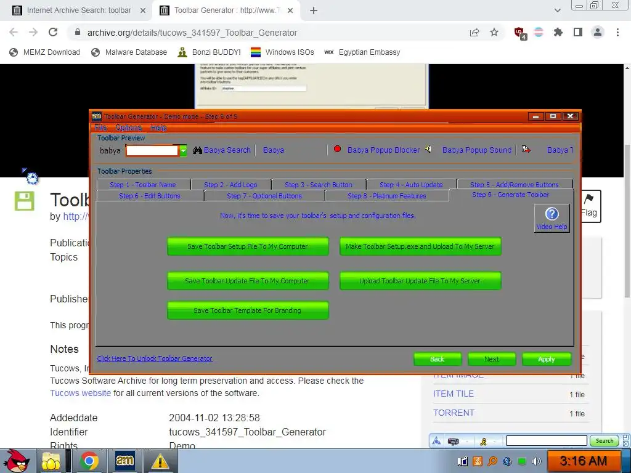Switch to Step 6 - Edit Buttons tab
Viewport: 631px width, 473px height.
[x=150, y=196]
